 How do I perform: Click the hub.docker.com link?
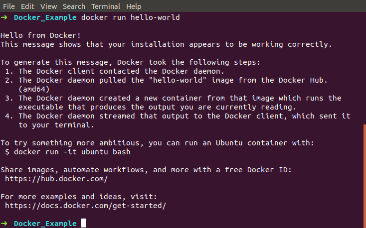(56, 179)
